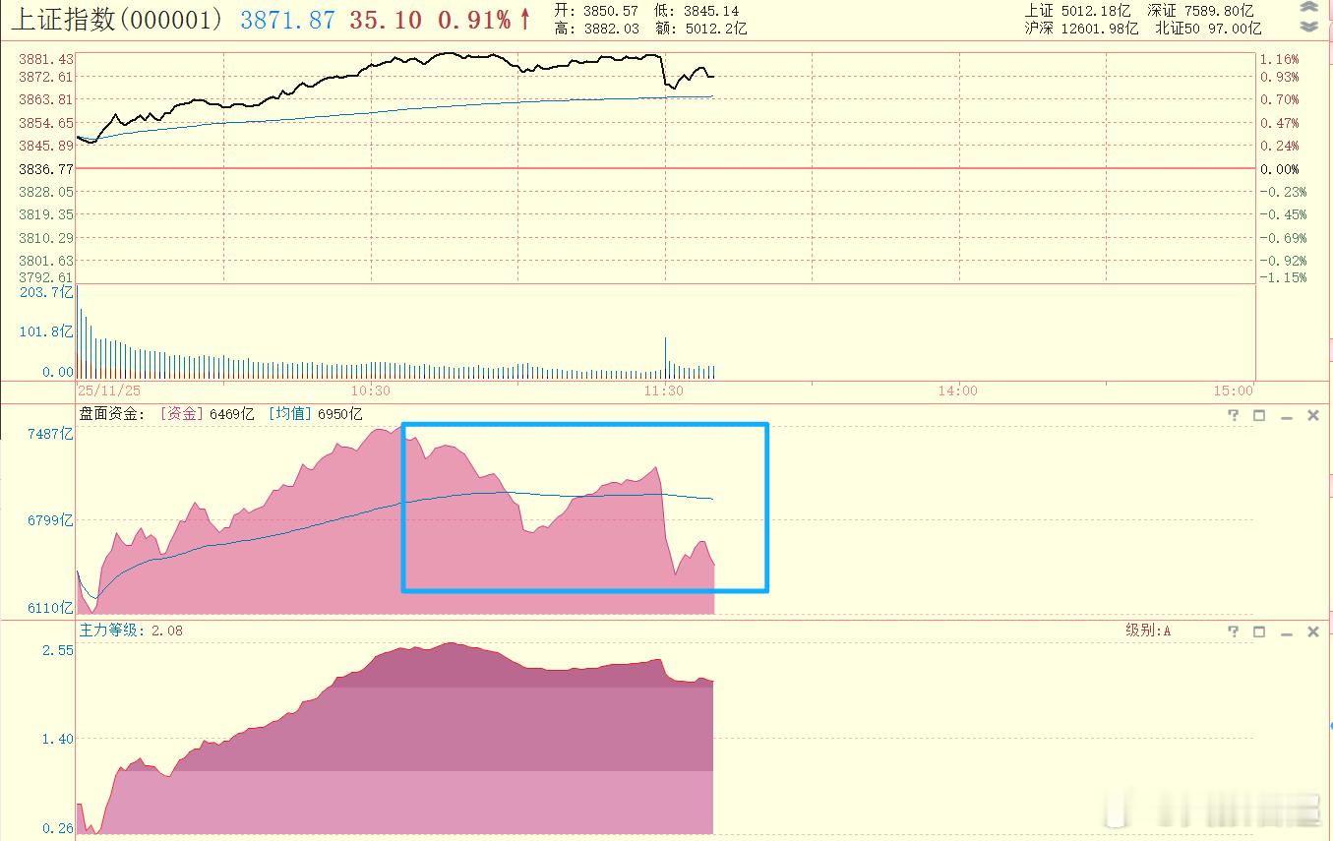Screen dimensions: 1333x841
Task: Click the double up-chevron icon at top right
Action: 1308,9
